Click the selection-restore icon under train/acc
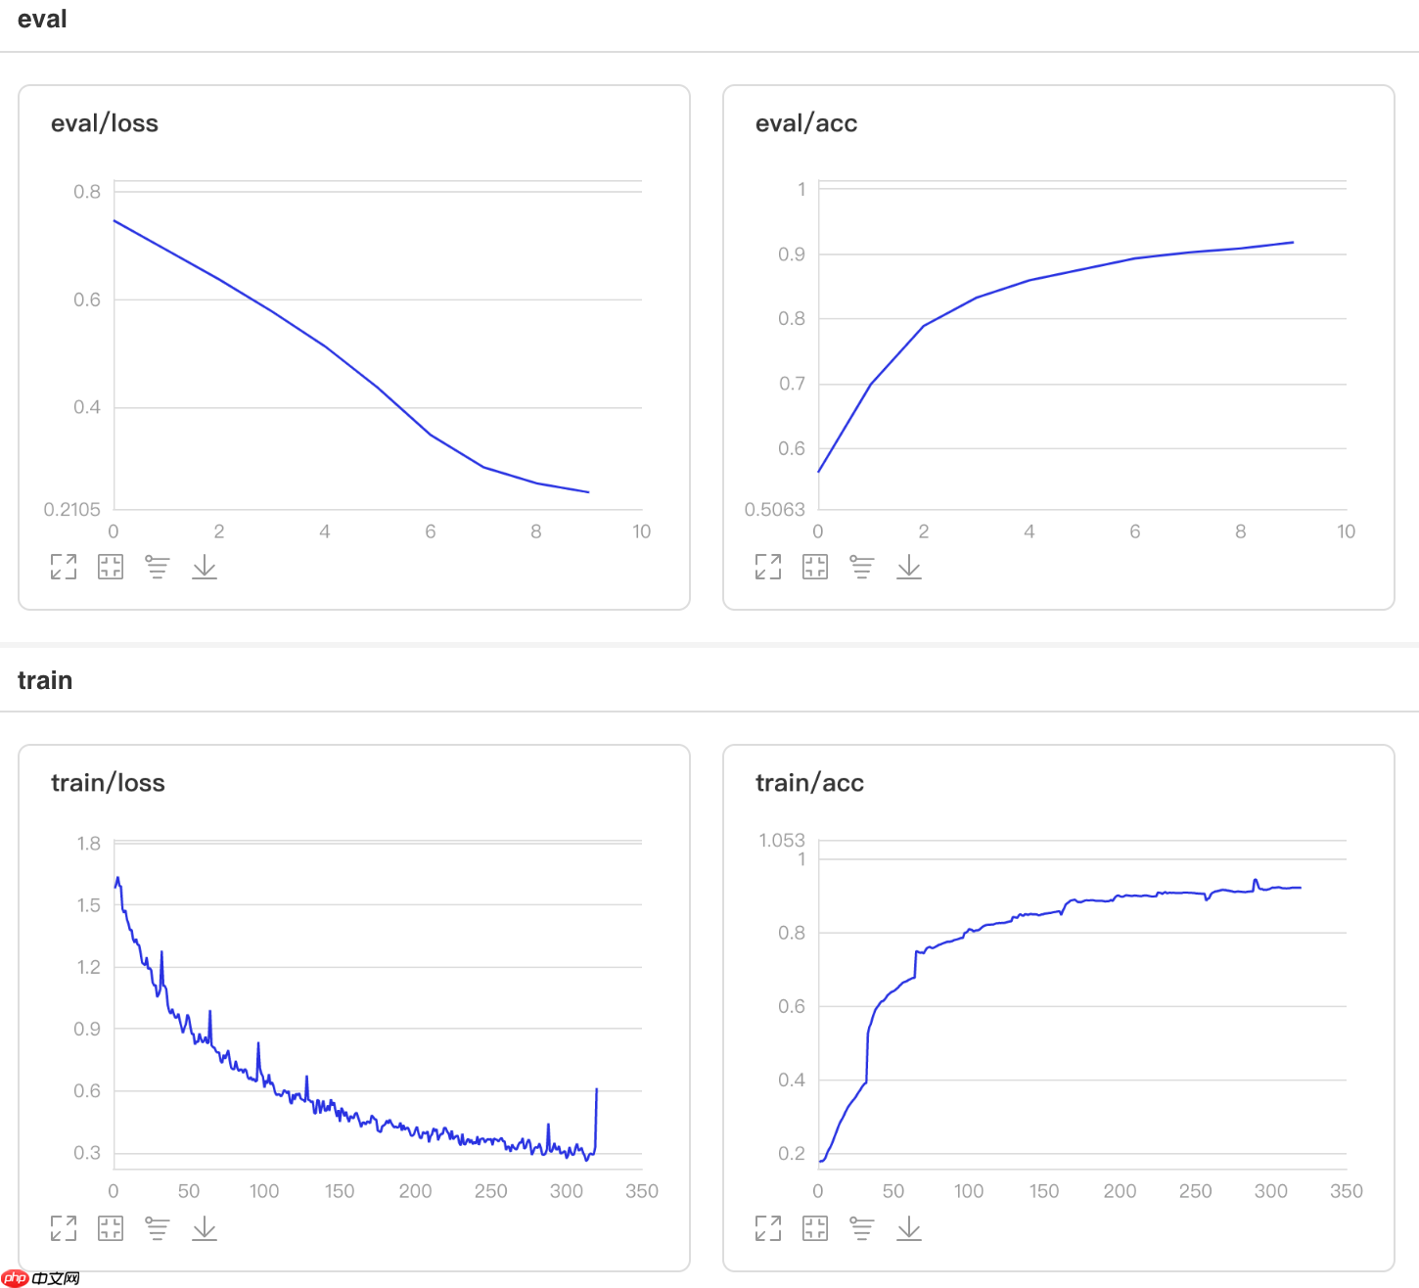1419x1288 pixels. point(815,1228)
